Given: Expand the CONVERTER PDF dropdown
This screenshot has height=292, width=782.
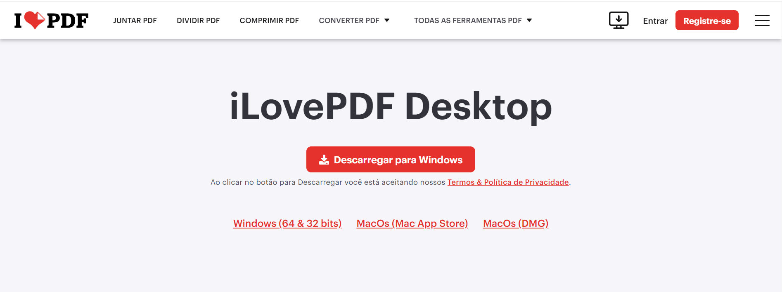Looking at the screenshot, I should click(354, 20).
